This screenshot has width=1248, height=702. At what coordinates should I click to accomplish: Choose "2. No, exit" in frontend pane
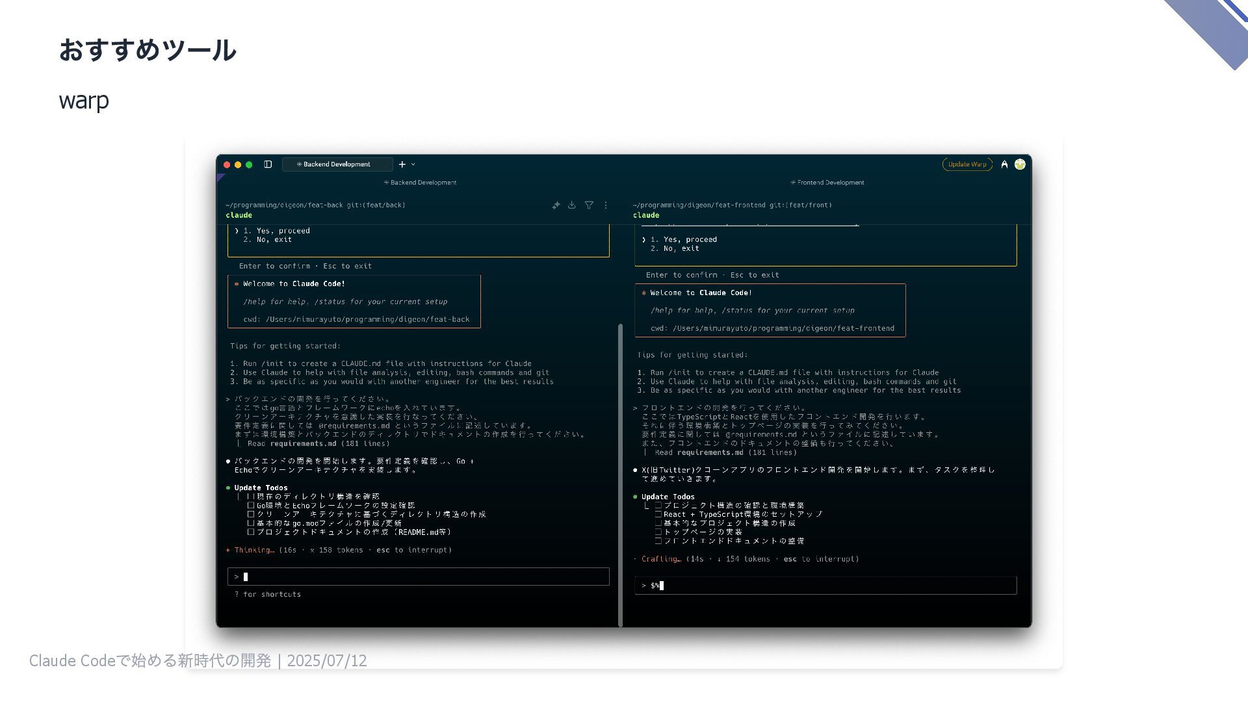[x=675, y=249]
